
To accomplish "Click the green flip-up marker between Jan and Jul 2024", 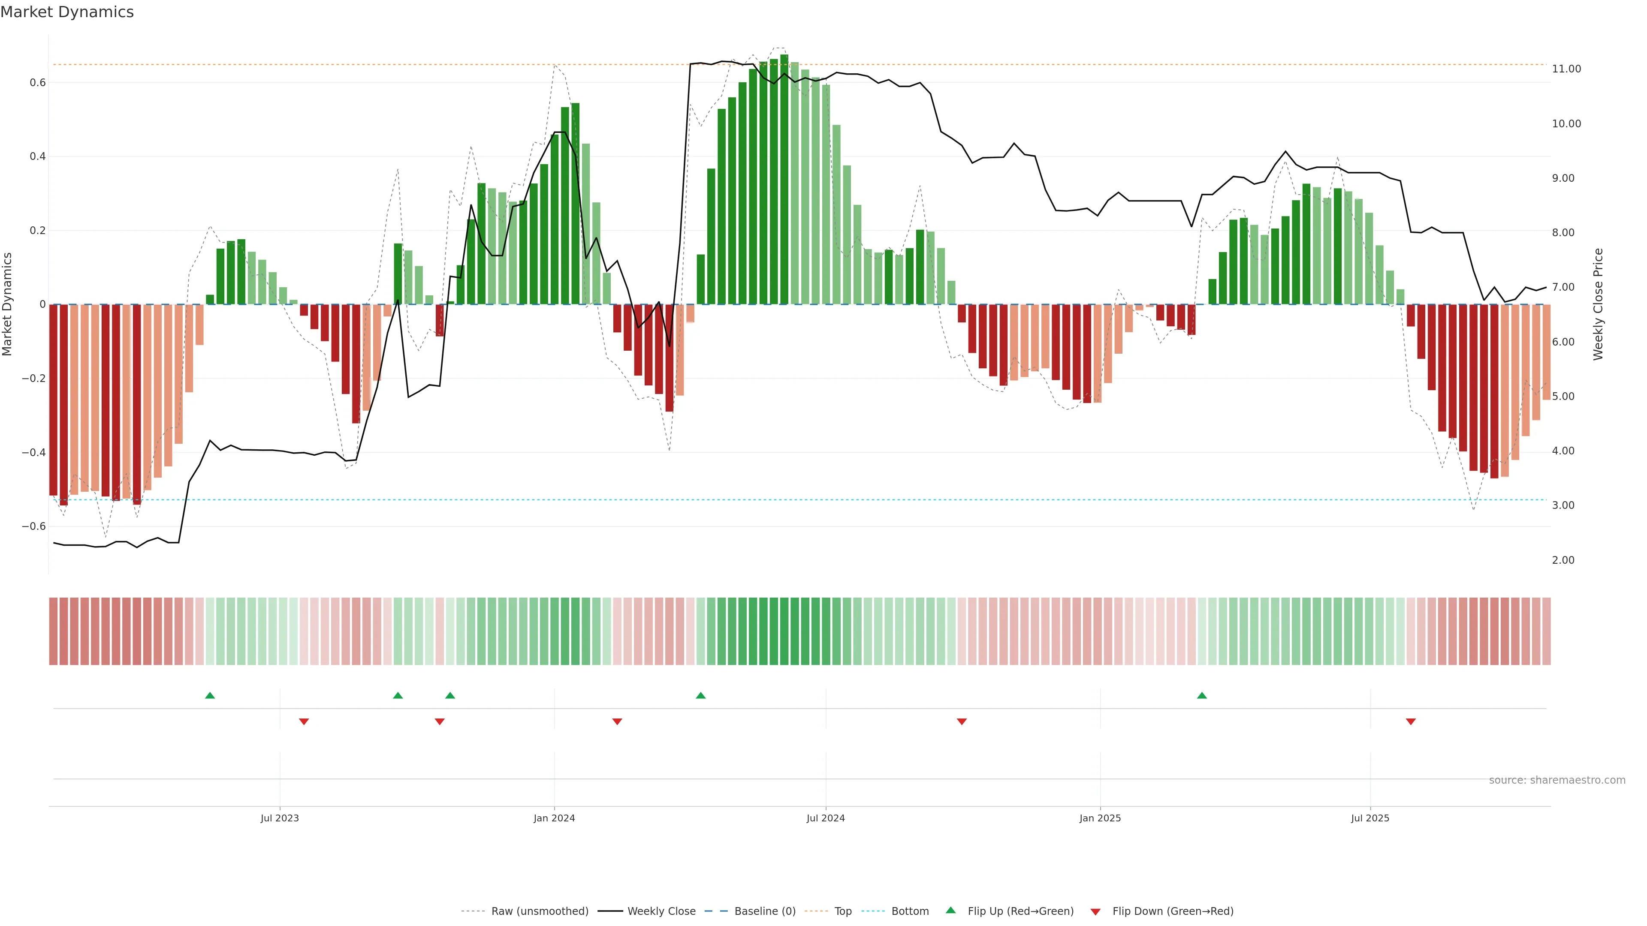I will coord(701,695).
